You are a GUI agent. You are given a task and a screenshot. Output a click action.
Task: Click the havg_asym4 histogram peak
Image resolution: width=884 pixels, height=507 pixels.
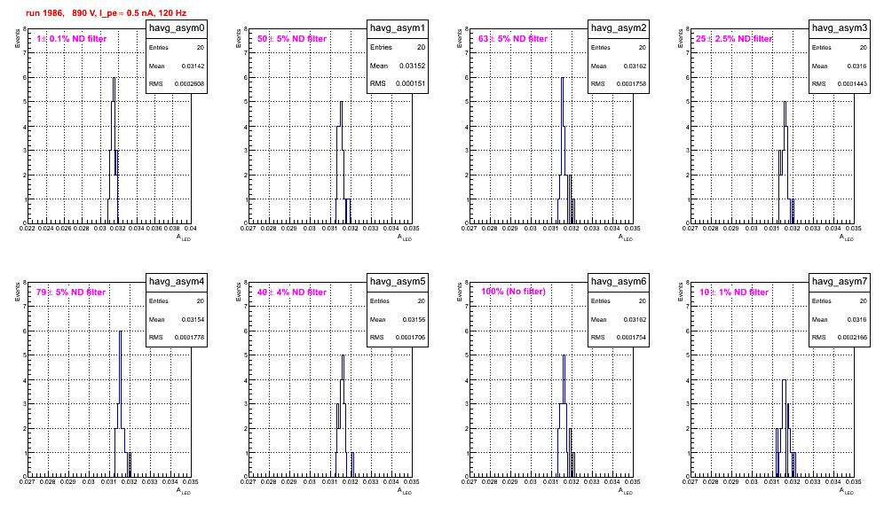tap(120, 331)
